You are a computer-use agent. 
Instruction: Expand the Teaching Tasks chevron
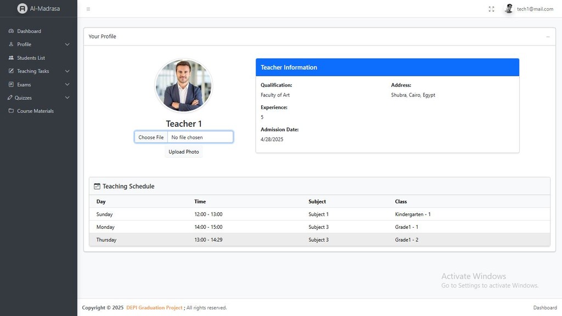[x=67, y=71]
